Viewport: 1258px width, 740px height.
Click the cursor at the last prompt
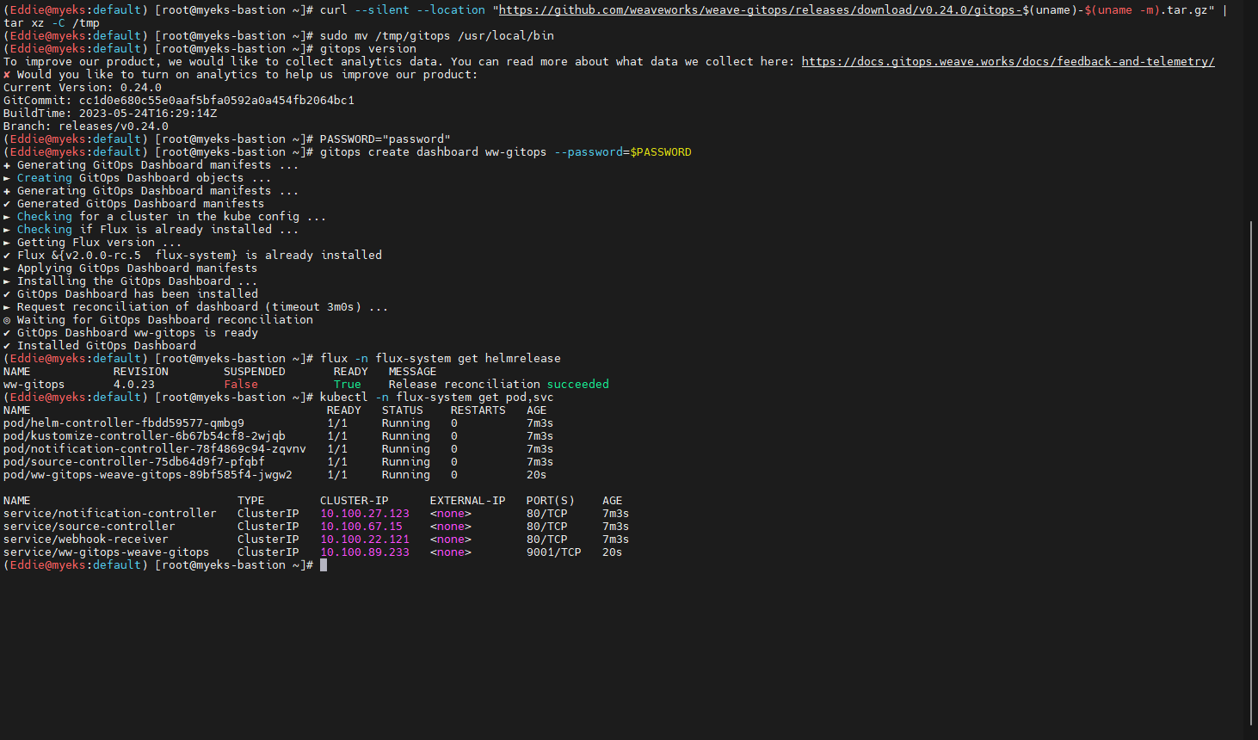pyautogui.click(x=324, y=565)
